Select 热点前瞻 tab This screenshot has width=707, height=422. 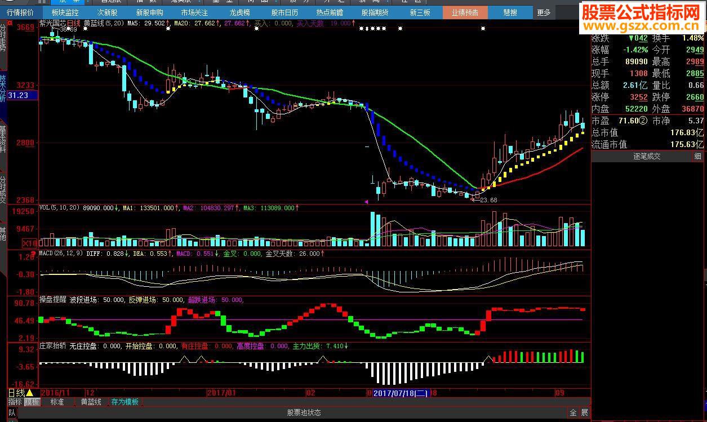tap(330, 12)
